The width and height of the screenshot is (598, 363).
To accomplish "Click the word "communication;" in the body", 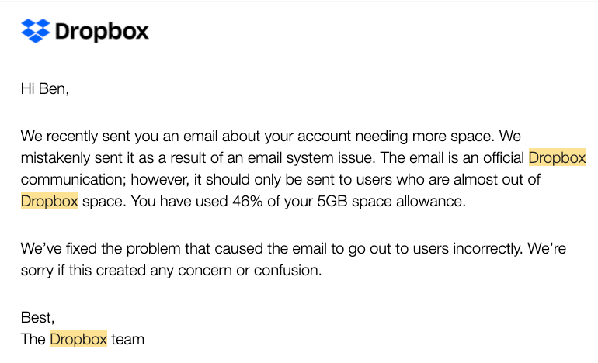I will [68, 180].
